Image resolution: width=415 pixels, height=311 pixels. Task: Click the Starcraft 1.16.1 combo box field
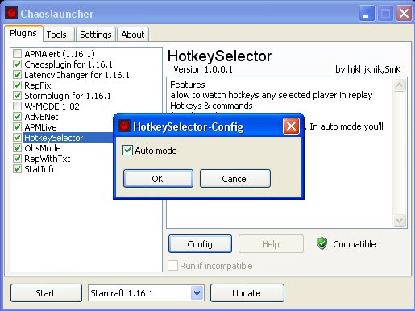[x=146, y=293]
